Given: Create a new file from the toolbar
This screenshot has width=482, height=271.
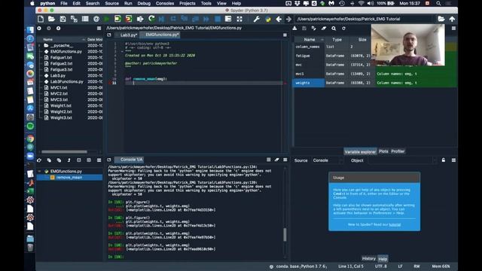Looking at the screenshot, I should [41, 19].
